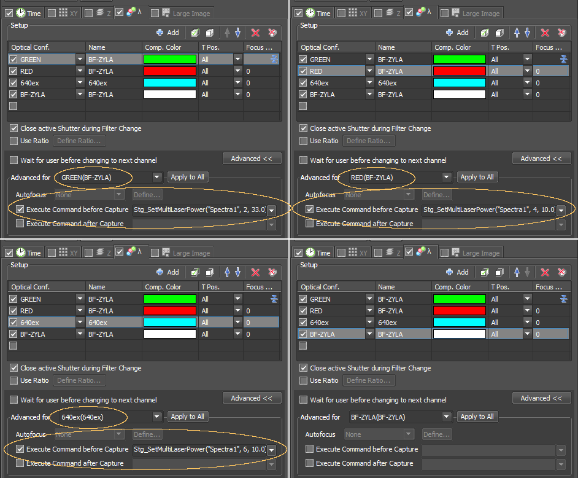The height and width of the screenshot is (478, 578).
Task: Click select-all checked boxes icon in RED(BF-ZYLA) panel
Action: (485, 33)
